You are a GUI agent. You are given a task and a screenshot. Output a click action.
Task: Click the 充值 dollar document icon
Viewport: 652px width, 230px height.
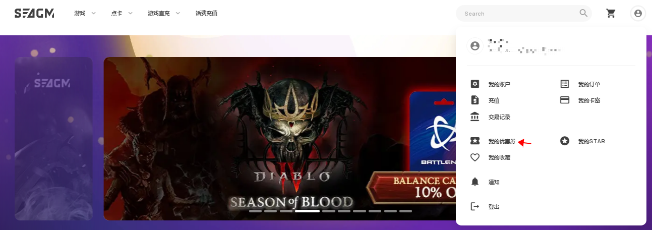[x=475, y=100]
